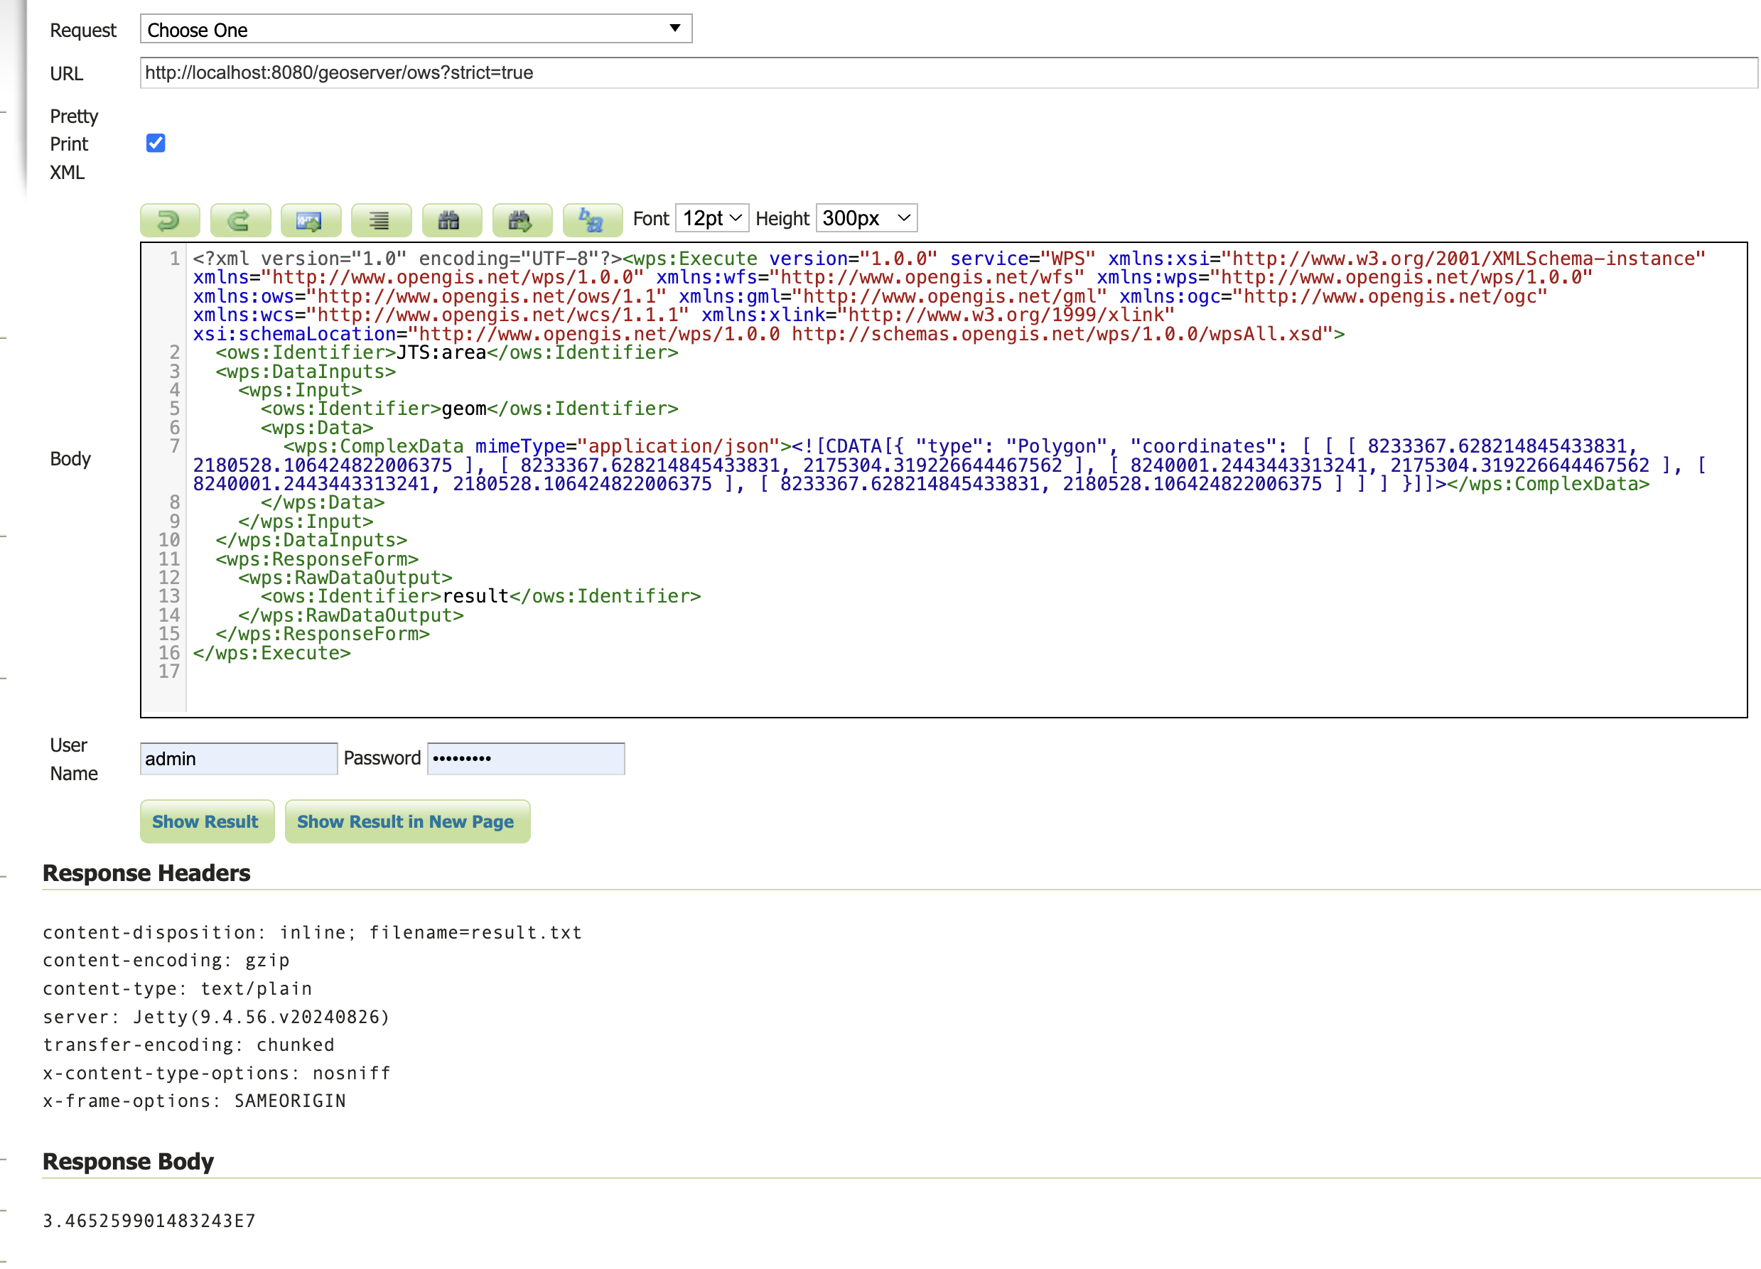Click the Undo icon above the editor
Viewport: 1761px width, 1269px height.
[169, 220]
